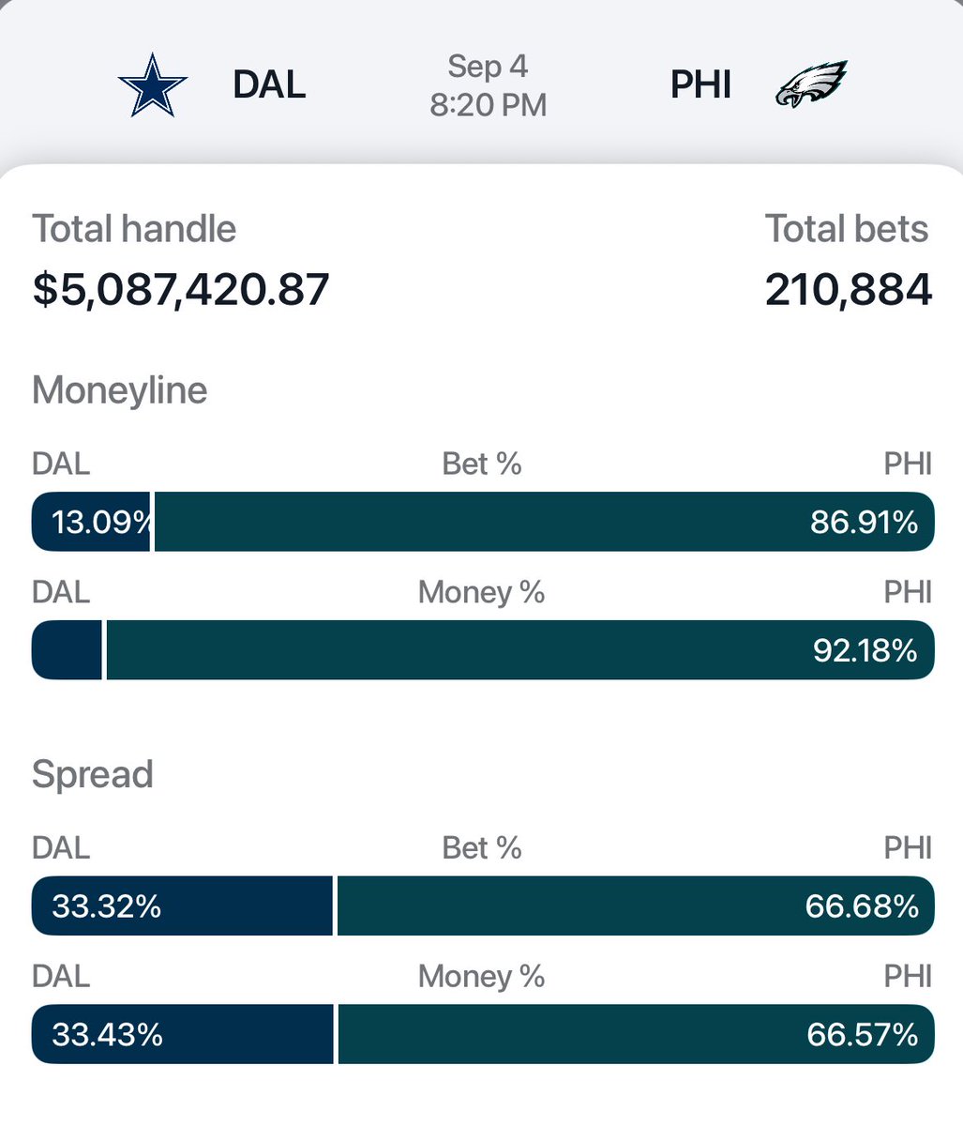Tap the Dallas Cowboys star logo
The height and width of the screenshot is (1126, 963).
[x=153, y=85]
